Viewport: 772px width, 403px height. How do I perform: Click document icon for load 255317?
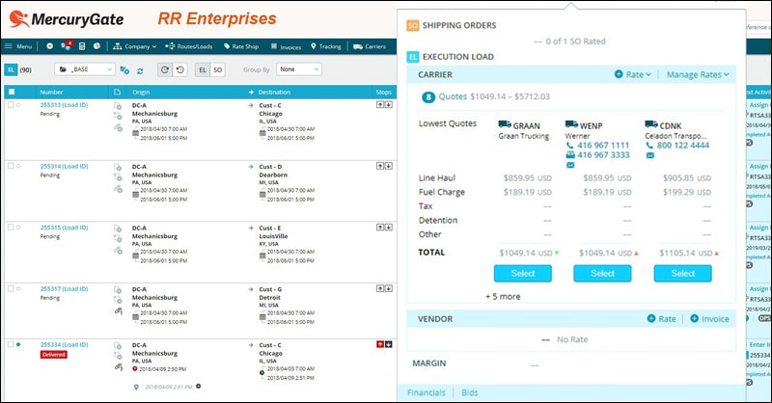click(117, 290)
